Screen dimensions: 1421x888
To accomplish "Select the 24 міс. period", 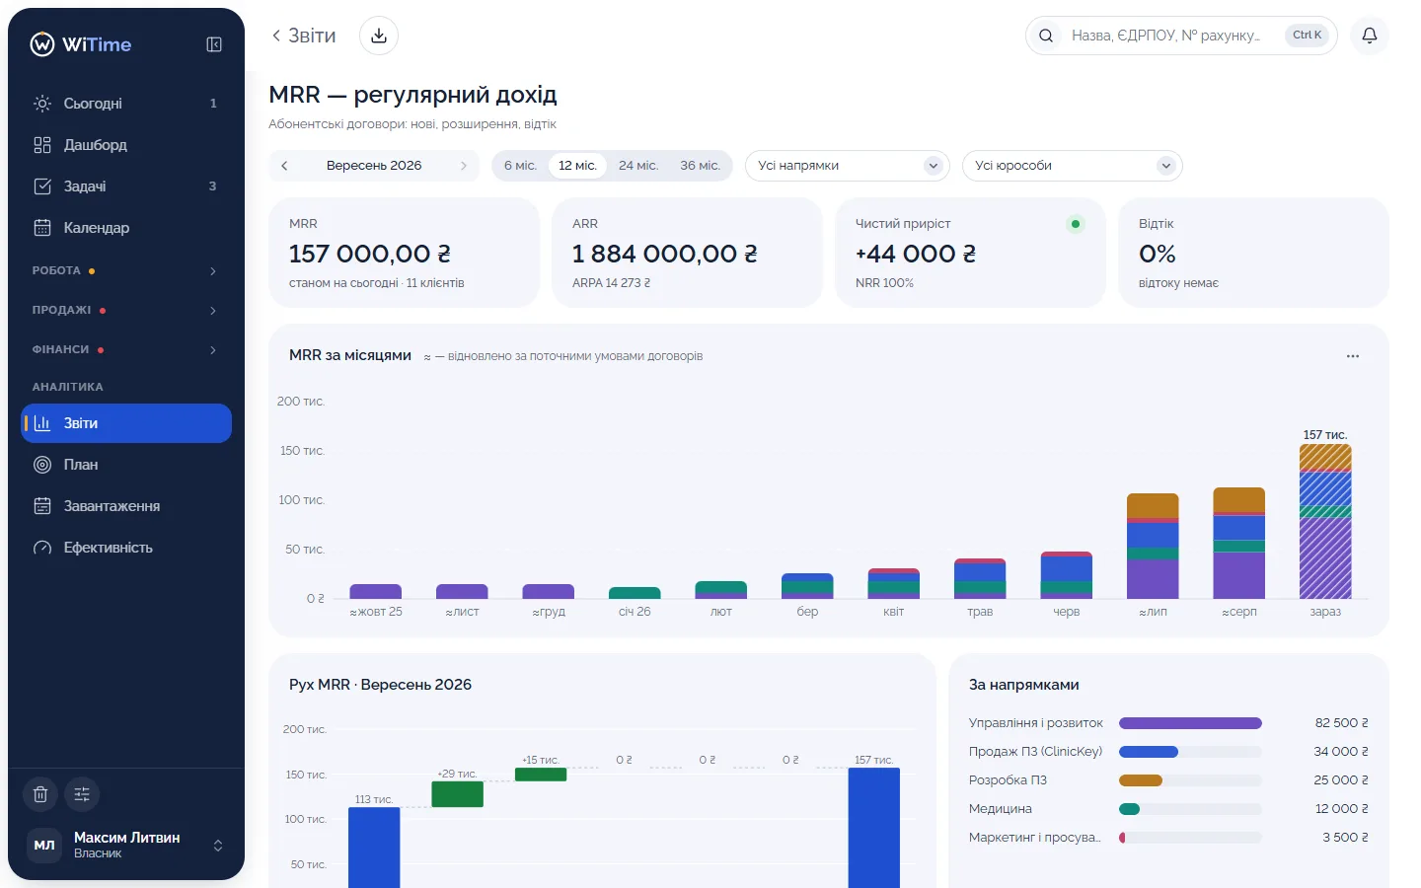I will click(638, 166).
